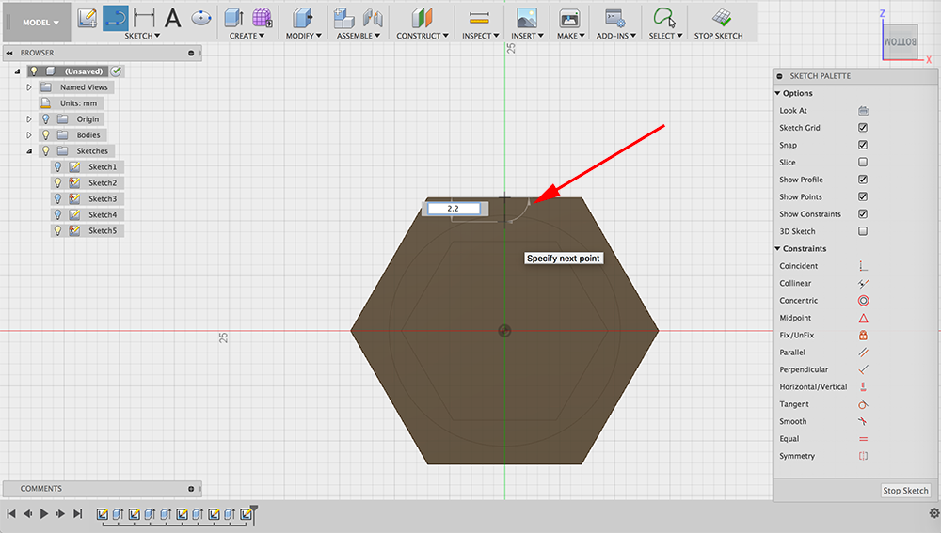The width and height of the screenshot is (941, 533).
Task: Click the timeline go-to-start button
Action: 10,514
